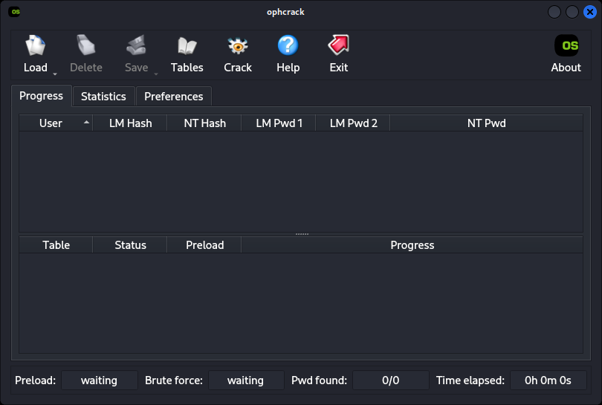602x405 pixels.
Task: Minimize the ophcrack window
Action: coord(554,12)
